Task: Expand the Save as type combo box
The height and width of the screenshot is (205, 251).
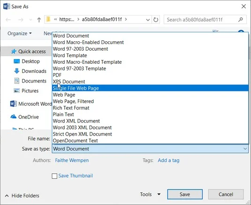Action: click(x=150, y=149)
